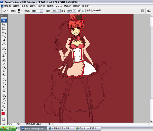Open the 選取 (Select) menu
153x131 pixels.
coord(42,6)
